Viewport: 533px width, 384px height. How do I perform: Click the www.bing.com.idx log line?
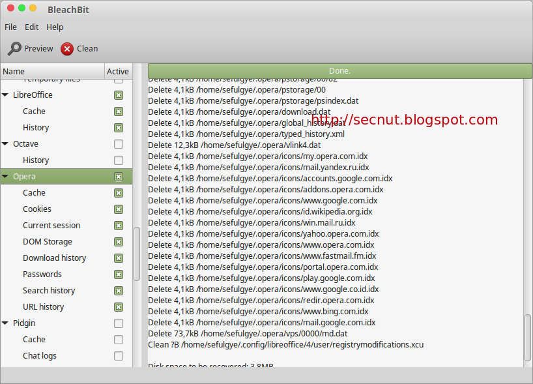258,311
